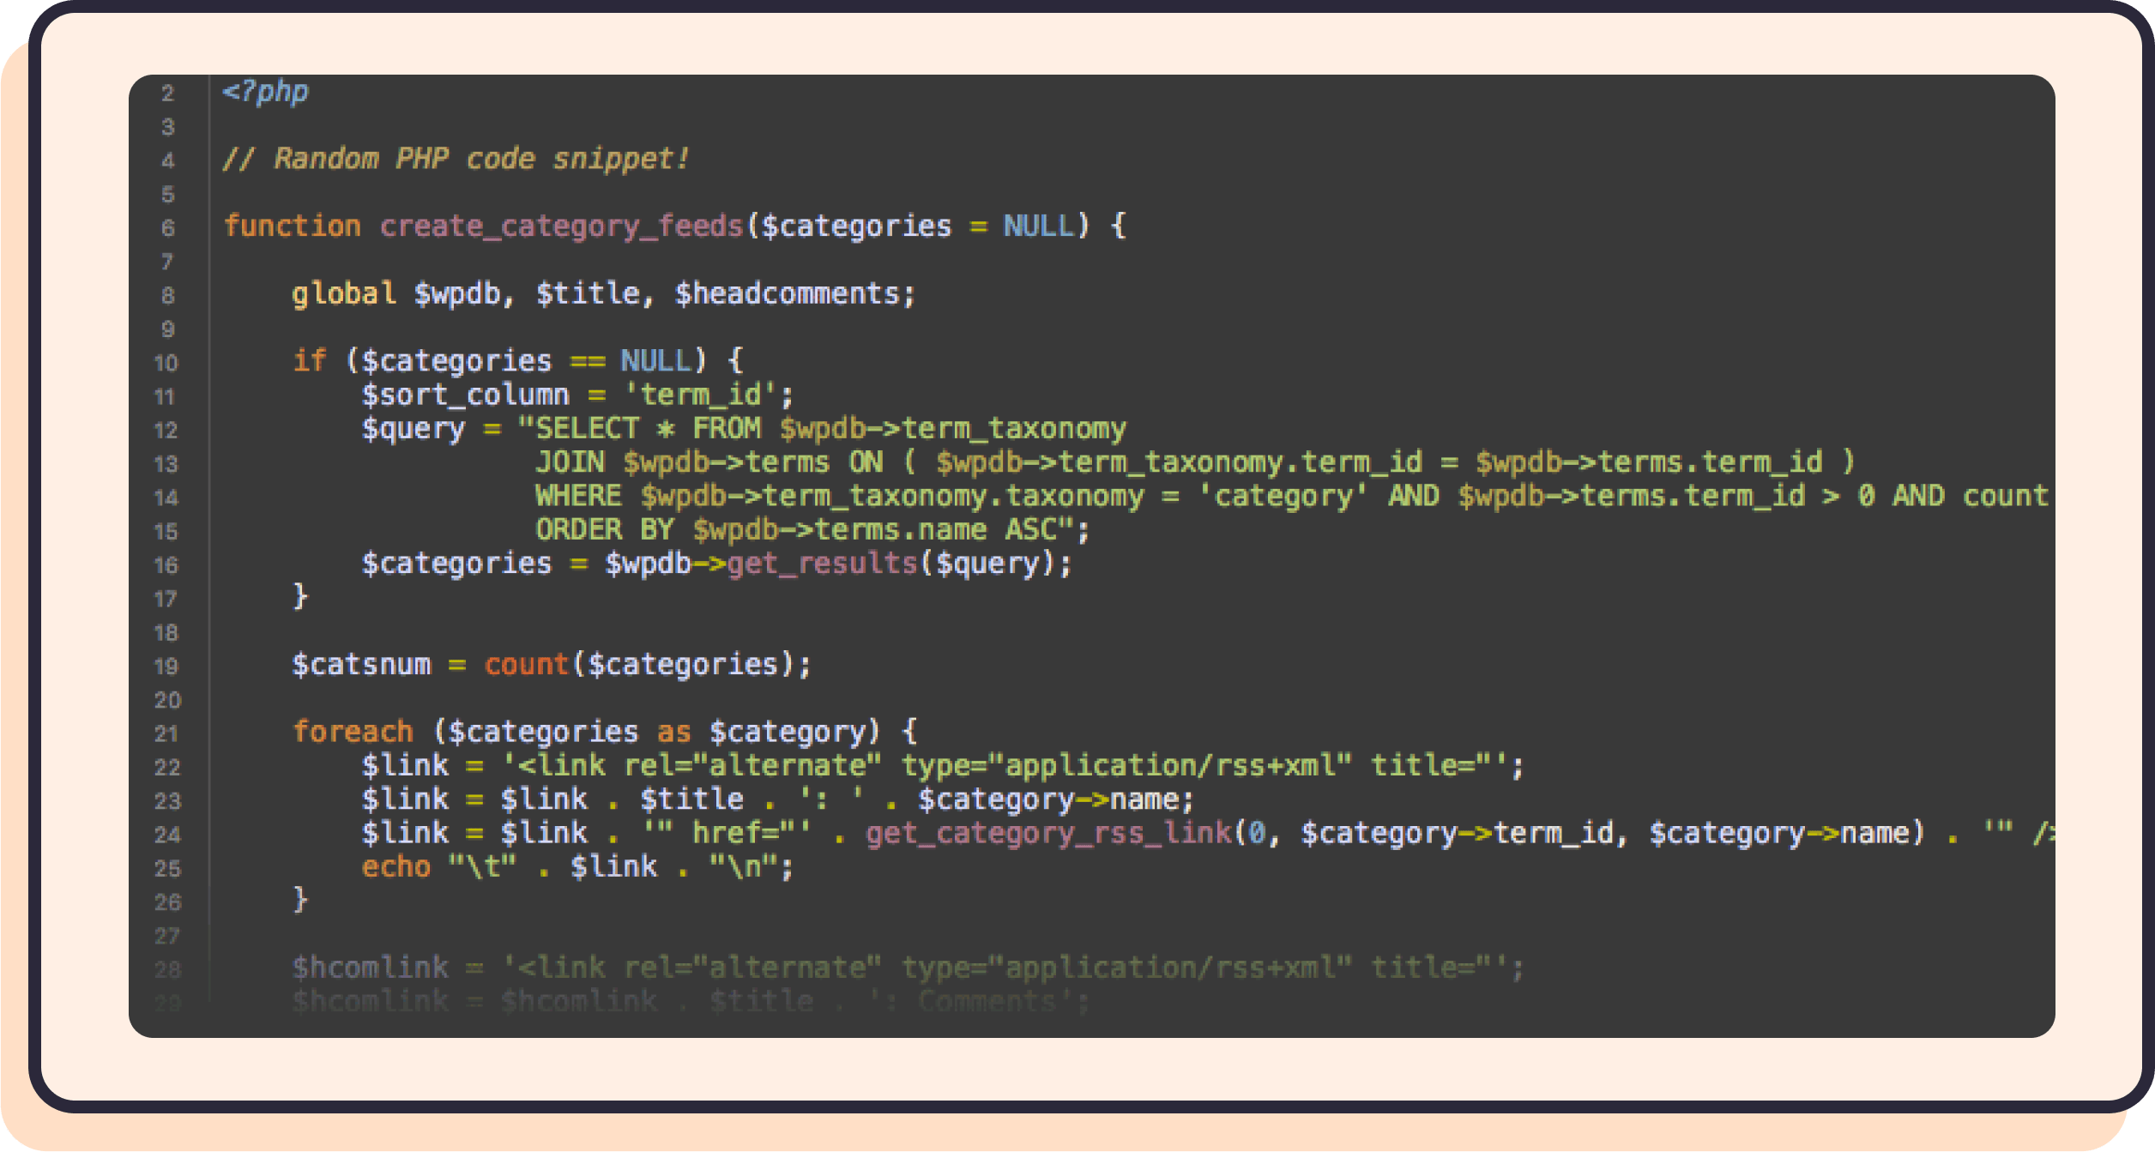Click the get_category_rss_link function call

[x=1048, y=833]
